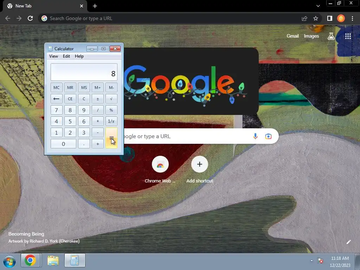
Task: Toggle sign with ± button
Action: (x=98, y=99)
